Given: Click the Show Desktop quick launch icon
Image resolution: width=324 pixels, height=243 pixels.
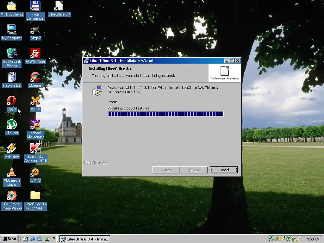Looking at the screenshot, I should coord(25,239).
